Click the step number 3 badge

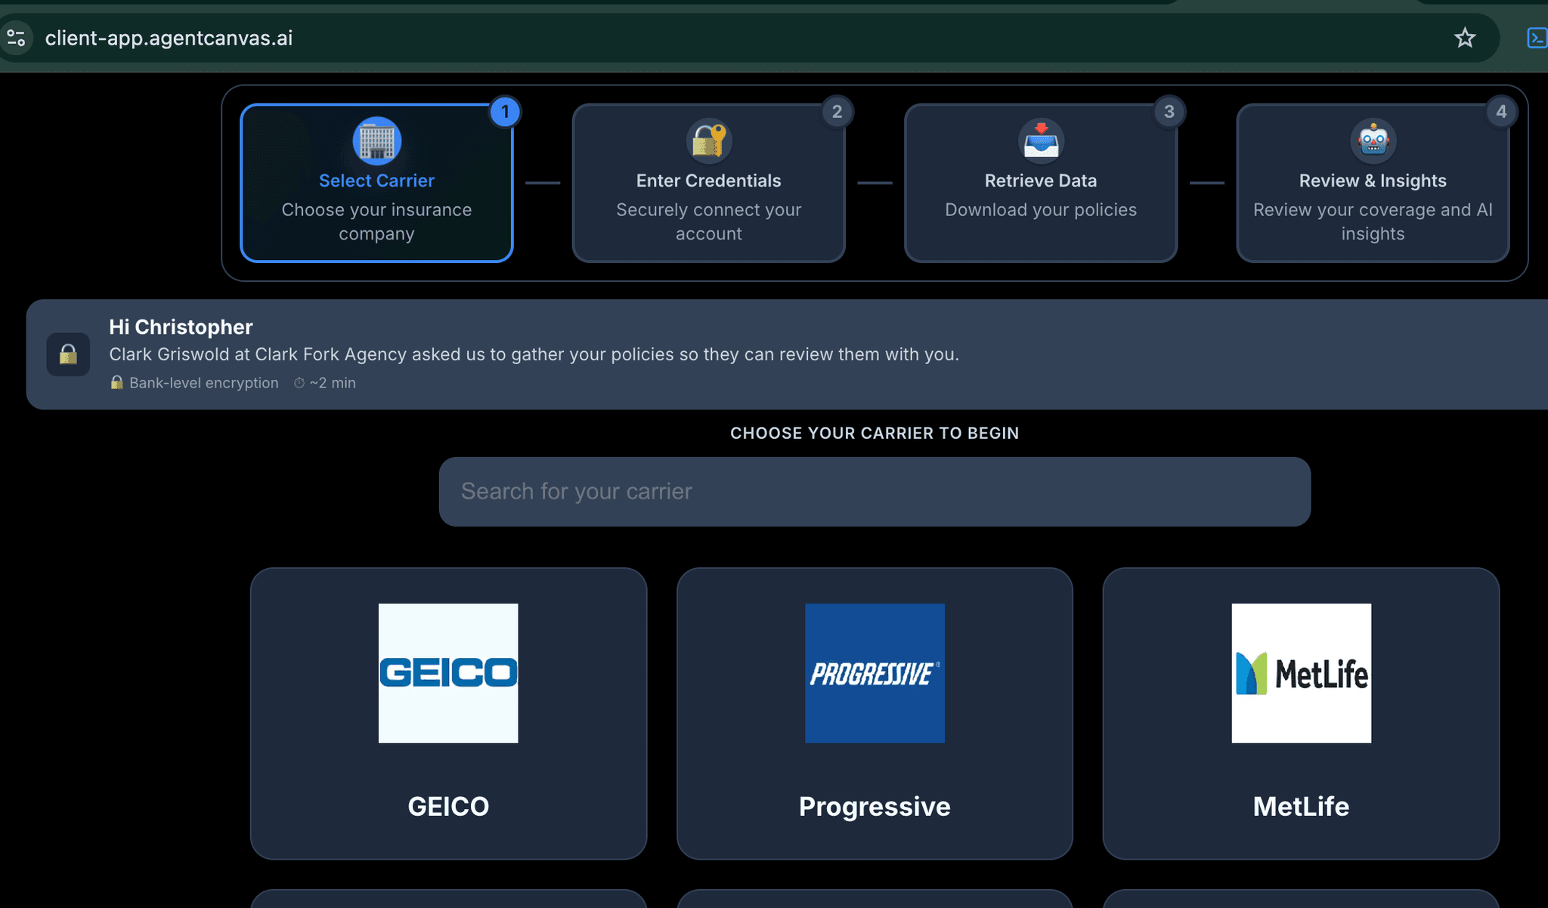[1169, 112]
